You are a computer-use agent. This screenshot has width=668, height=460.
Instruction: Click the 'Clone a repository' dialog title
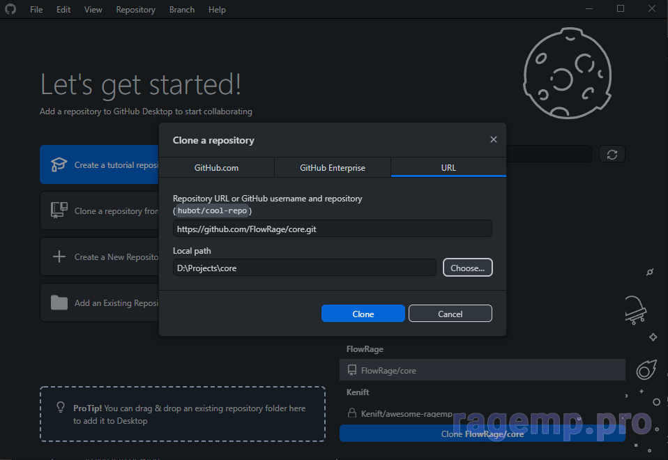213,140
